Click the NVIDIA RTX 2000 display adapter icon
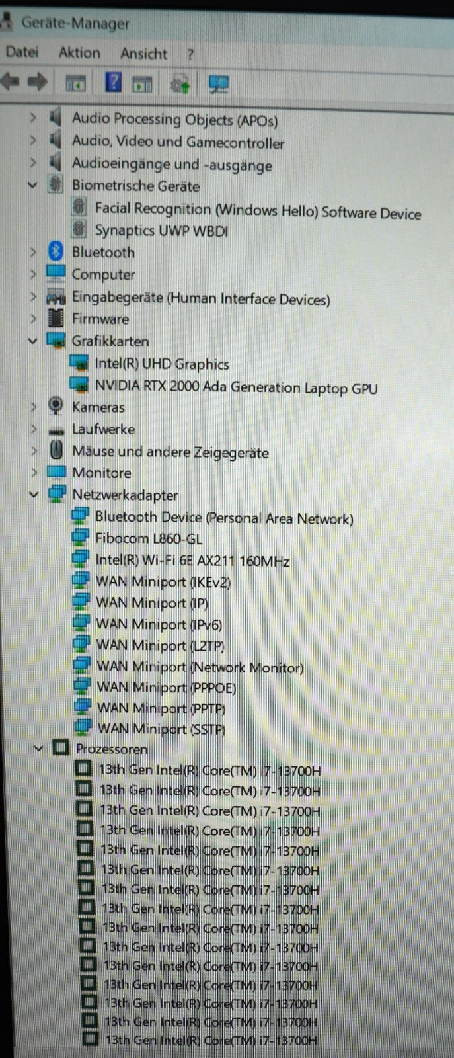This screenshot has width=454, height=1058. 79,385
